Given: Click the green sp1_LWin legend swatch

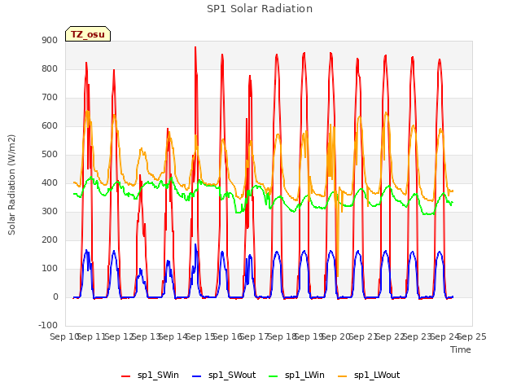Looking at the screenshot, I should (274, 376).
